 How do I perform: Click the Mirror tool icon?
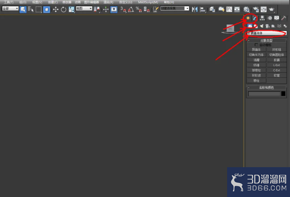(x=194, y=9)
